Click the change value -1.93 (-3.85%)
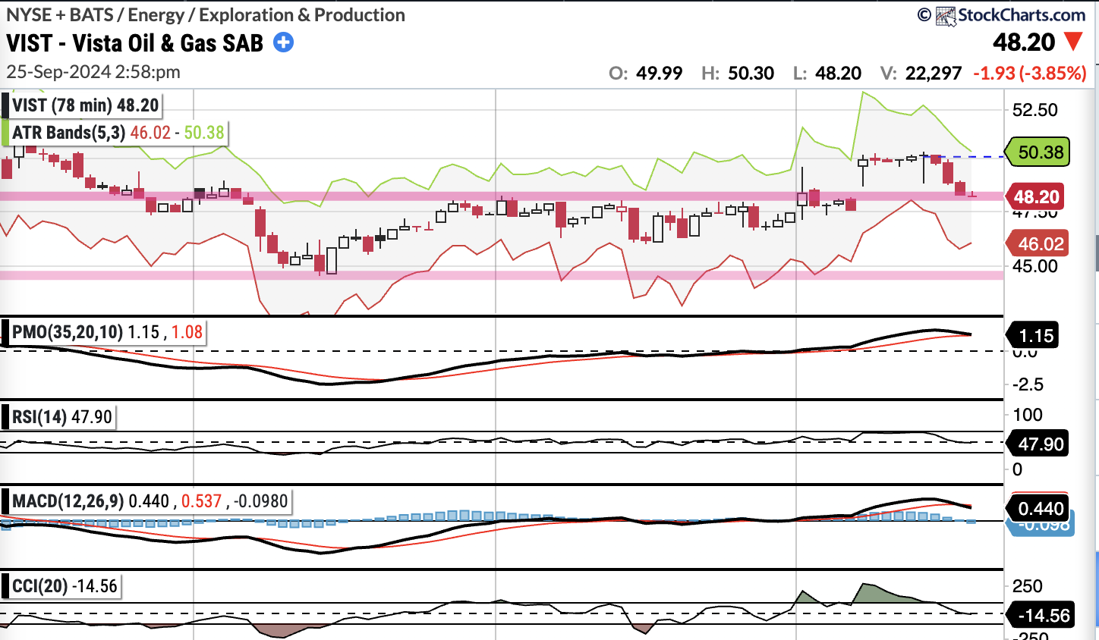The width and height of the screenshot is (1099, 640). 1030,73
